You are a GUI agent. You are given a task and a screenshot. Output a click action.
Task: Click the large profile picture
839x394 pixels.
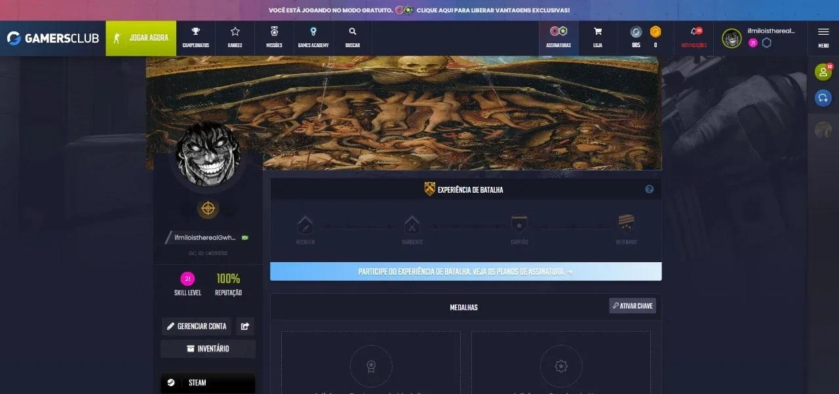pos(208,155)
